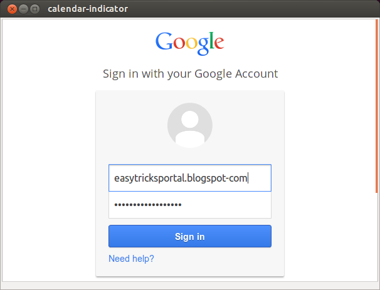Viewport: 380px width, 290px height.
Task: Click the green letter l in the Google logo
Action: click(211, 41)
